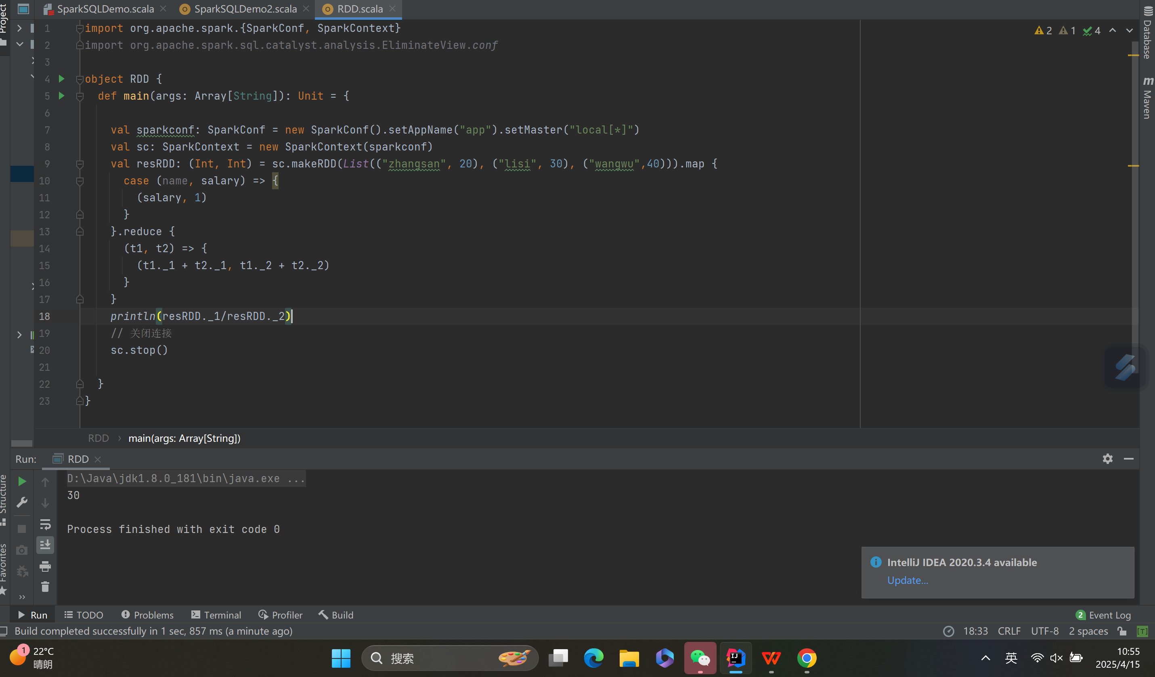Open the Event Log button
This screenshot has height=677, width=1155.
(x=1103, y=615)
